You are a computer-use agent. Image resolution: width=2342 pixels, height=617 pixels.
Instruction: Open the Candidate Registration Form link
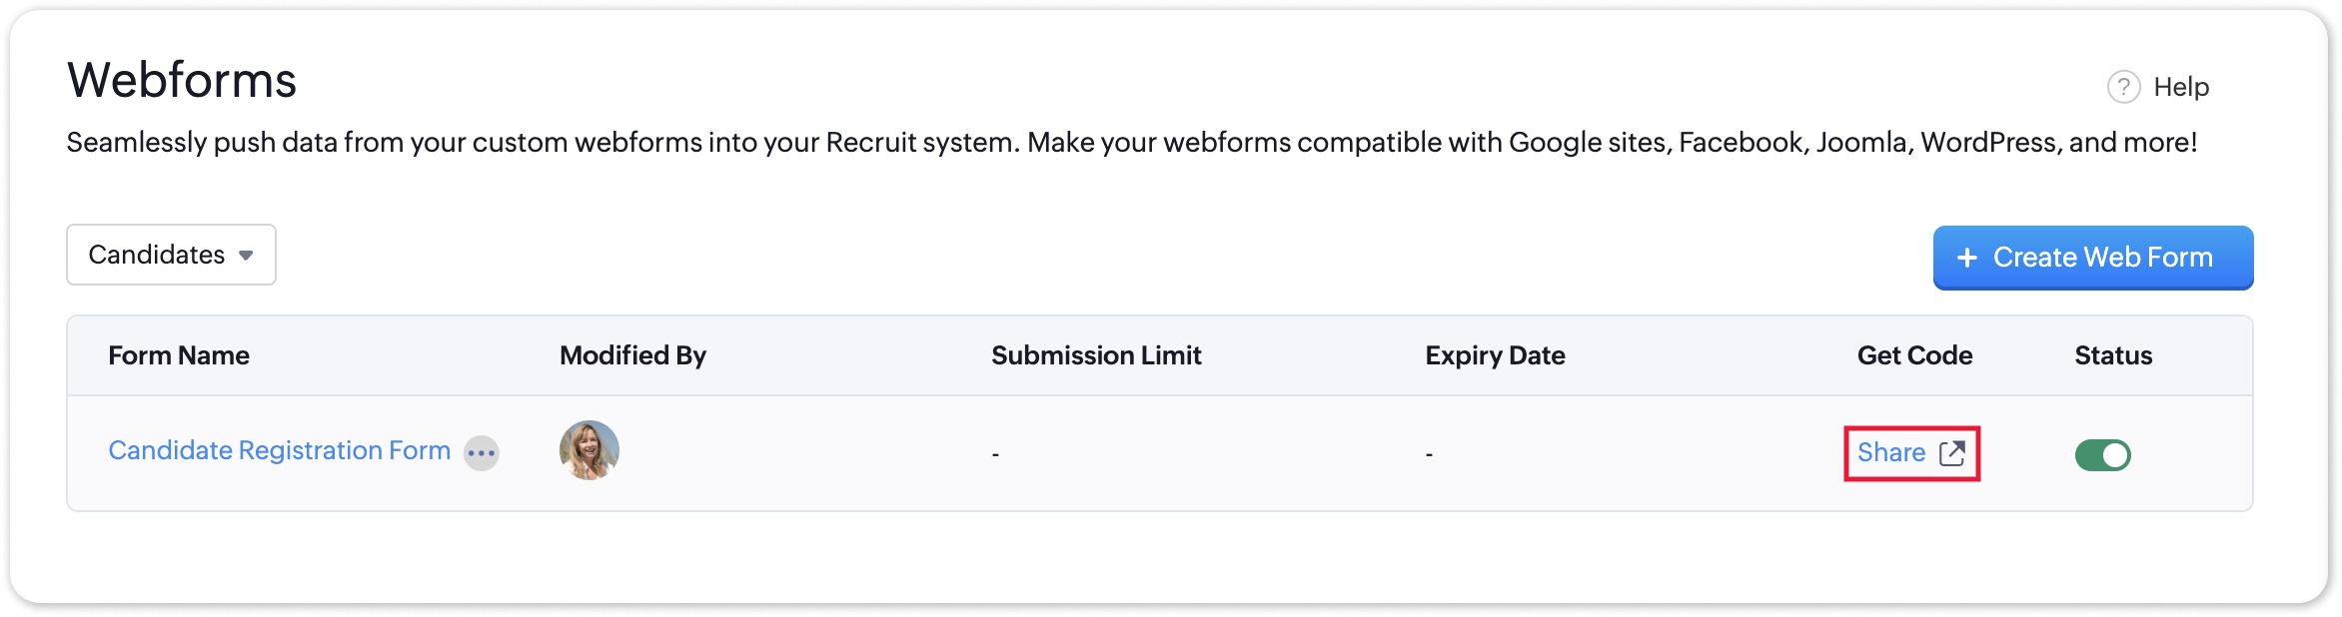tap(279, 450)
